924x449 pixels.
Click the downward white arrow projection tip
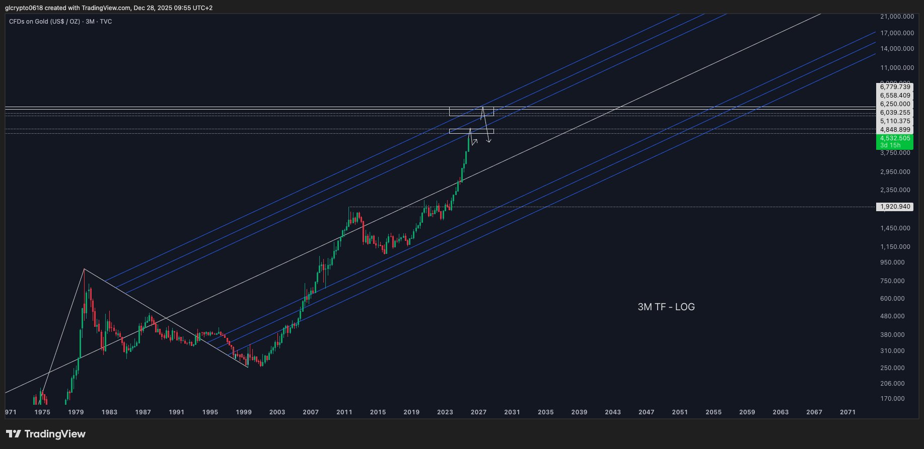[x=488, y=142]
